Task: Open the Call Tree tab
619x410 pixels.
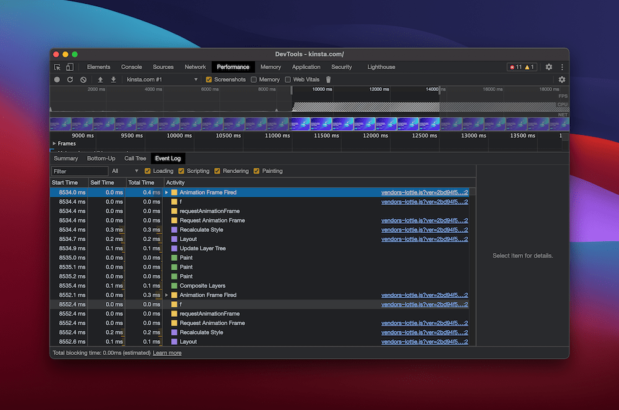Action: pyautogui.click(x=135, y=158)
